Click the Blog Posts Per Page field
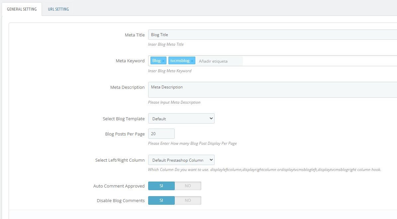 pyautogui.click(x=161, y=134)
